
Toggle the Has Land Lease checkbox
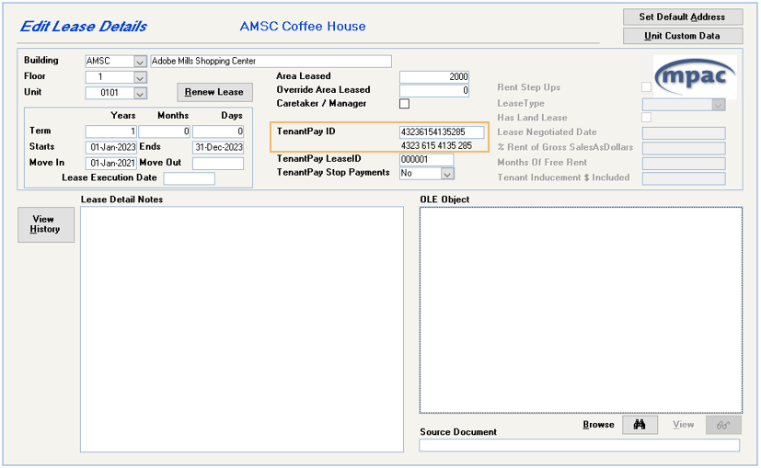tap(646, 118)
